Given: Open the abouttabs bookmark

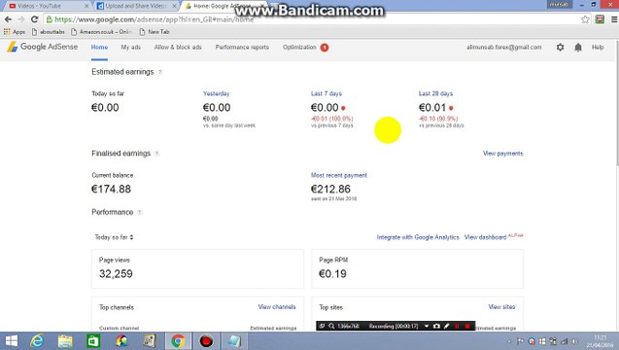Looking at the screenshot, I should [49, 32].
